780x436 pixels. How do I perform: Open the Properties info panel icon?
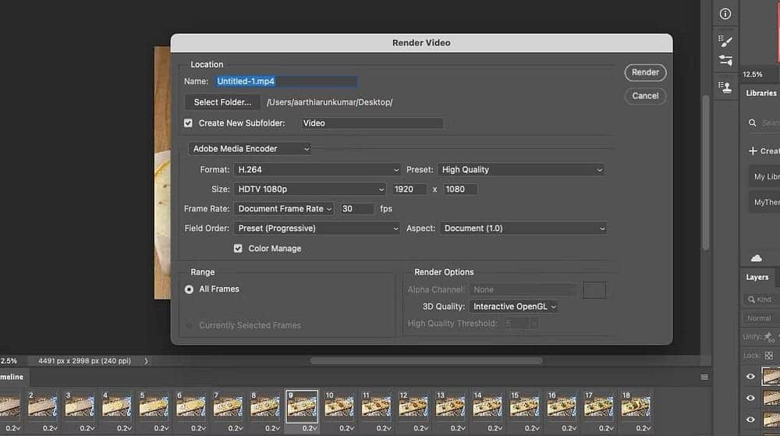[x=725, y=14]
